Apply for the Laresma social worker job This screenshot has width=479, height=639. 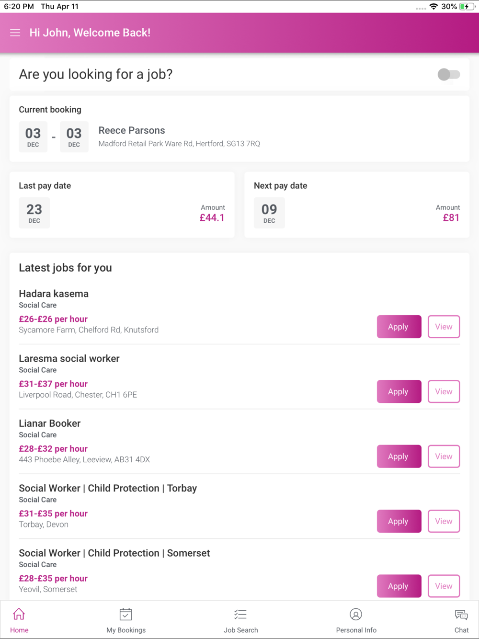399,391
